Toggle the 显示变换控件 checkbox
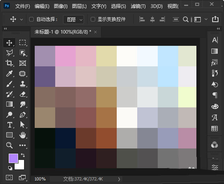Viewport: 224px width, 184px height. point(93,19)
